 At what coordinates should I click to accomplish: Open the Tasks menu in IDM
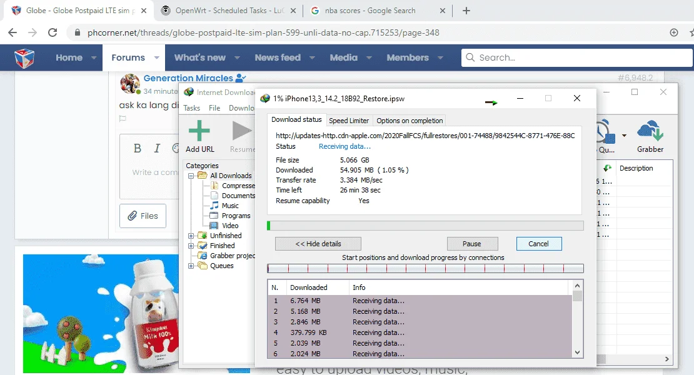[x=192, y=108]
